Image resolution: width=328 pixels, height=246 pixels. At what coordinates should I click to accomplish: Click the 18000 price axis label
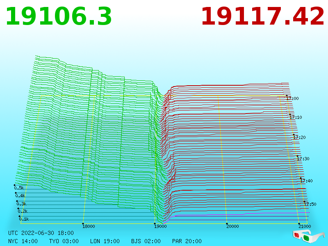click(x=89, y=226)
